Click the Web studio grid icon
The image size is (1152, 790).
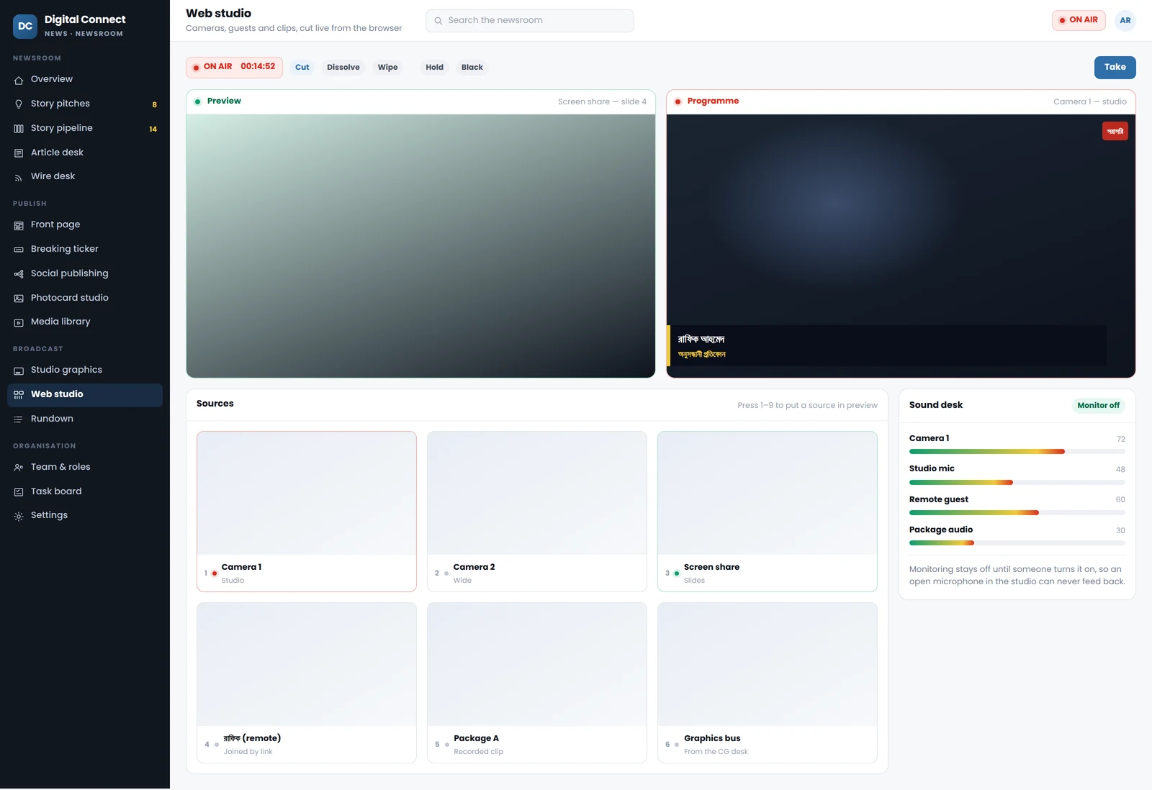[19, 395]
